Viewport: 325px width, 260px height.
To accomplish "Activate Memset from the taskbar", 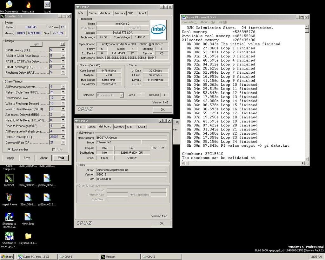I will pos(120,257).
